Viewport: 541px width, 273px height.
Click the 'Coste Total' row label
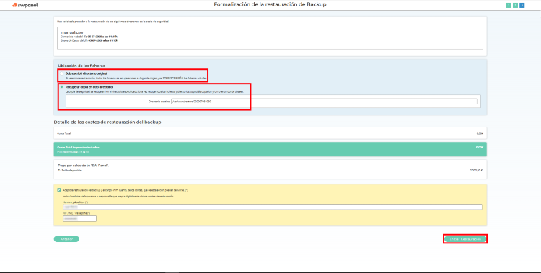pos(63,133)
